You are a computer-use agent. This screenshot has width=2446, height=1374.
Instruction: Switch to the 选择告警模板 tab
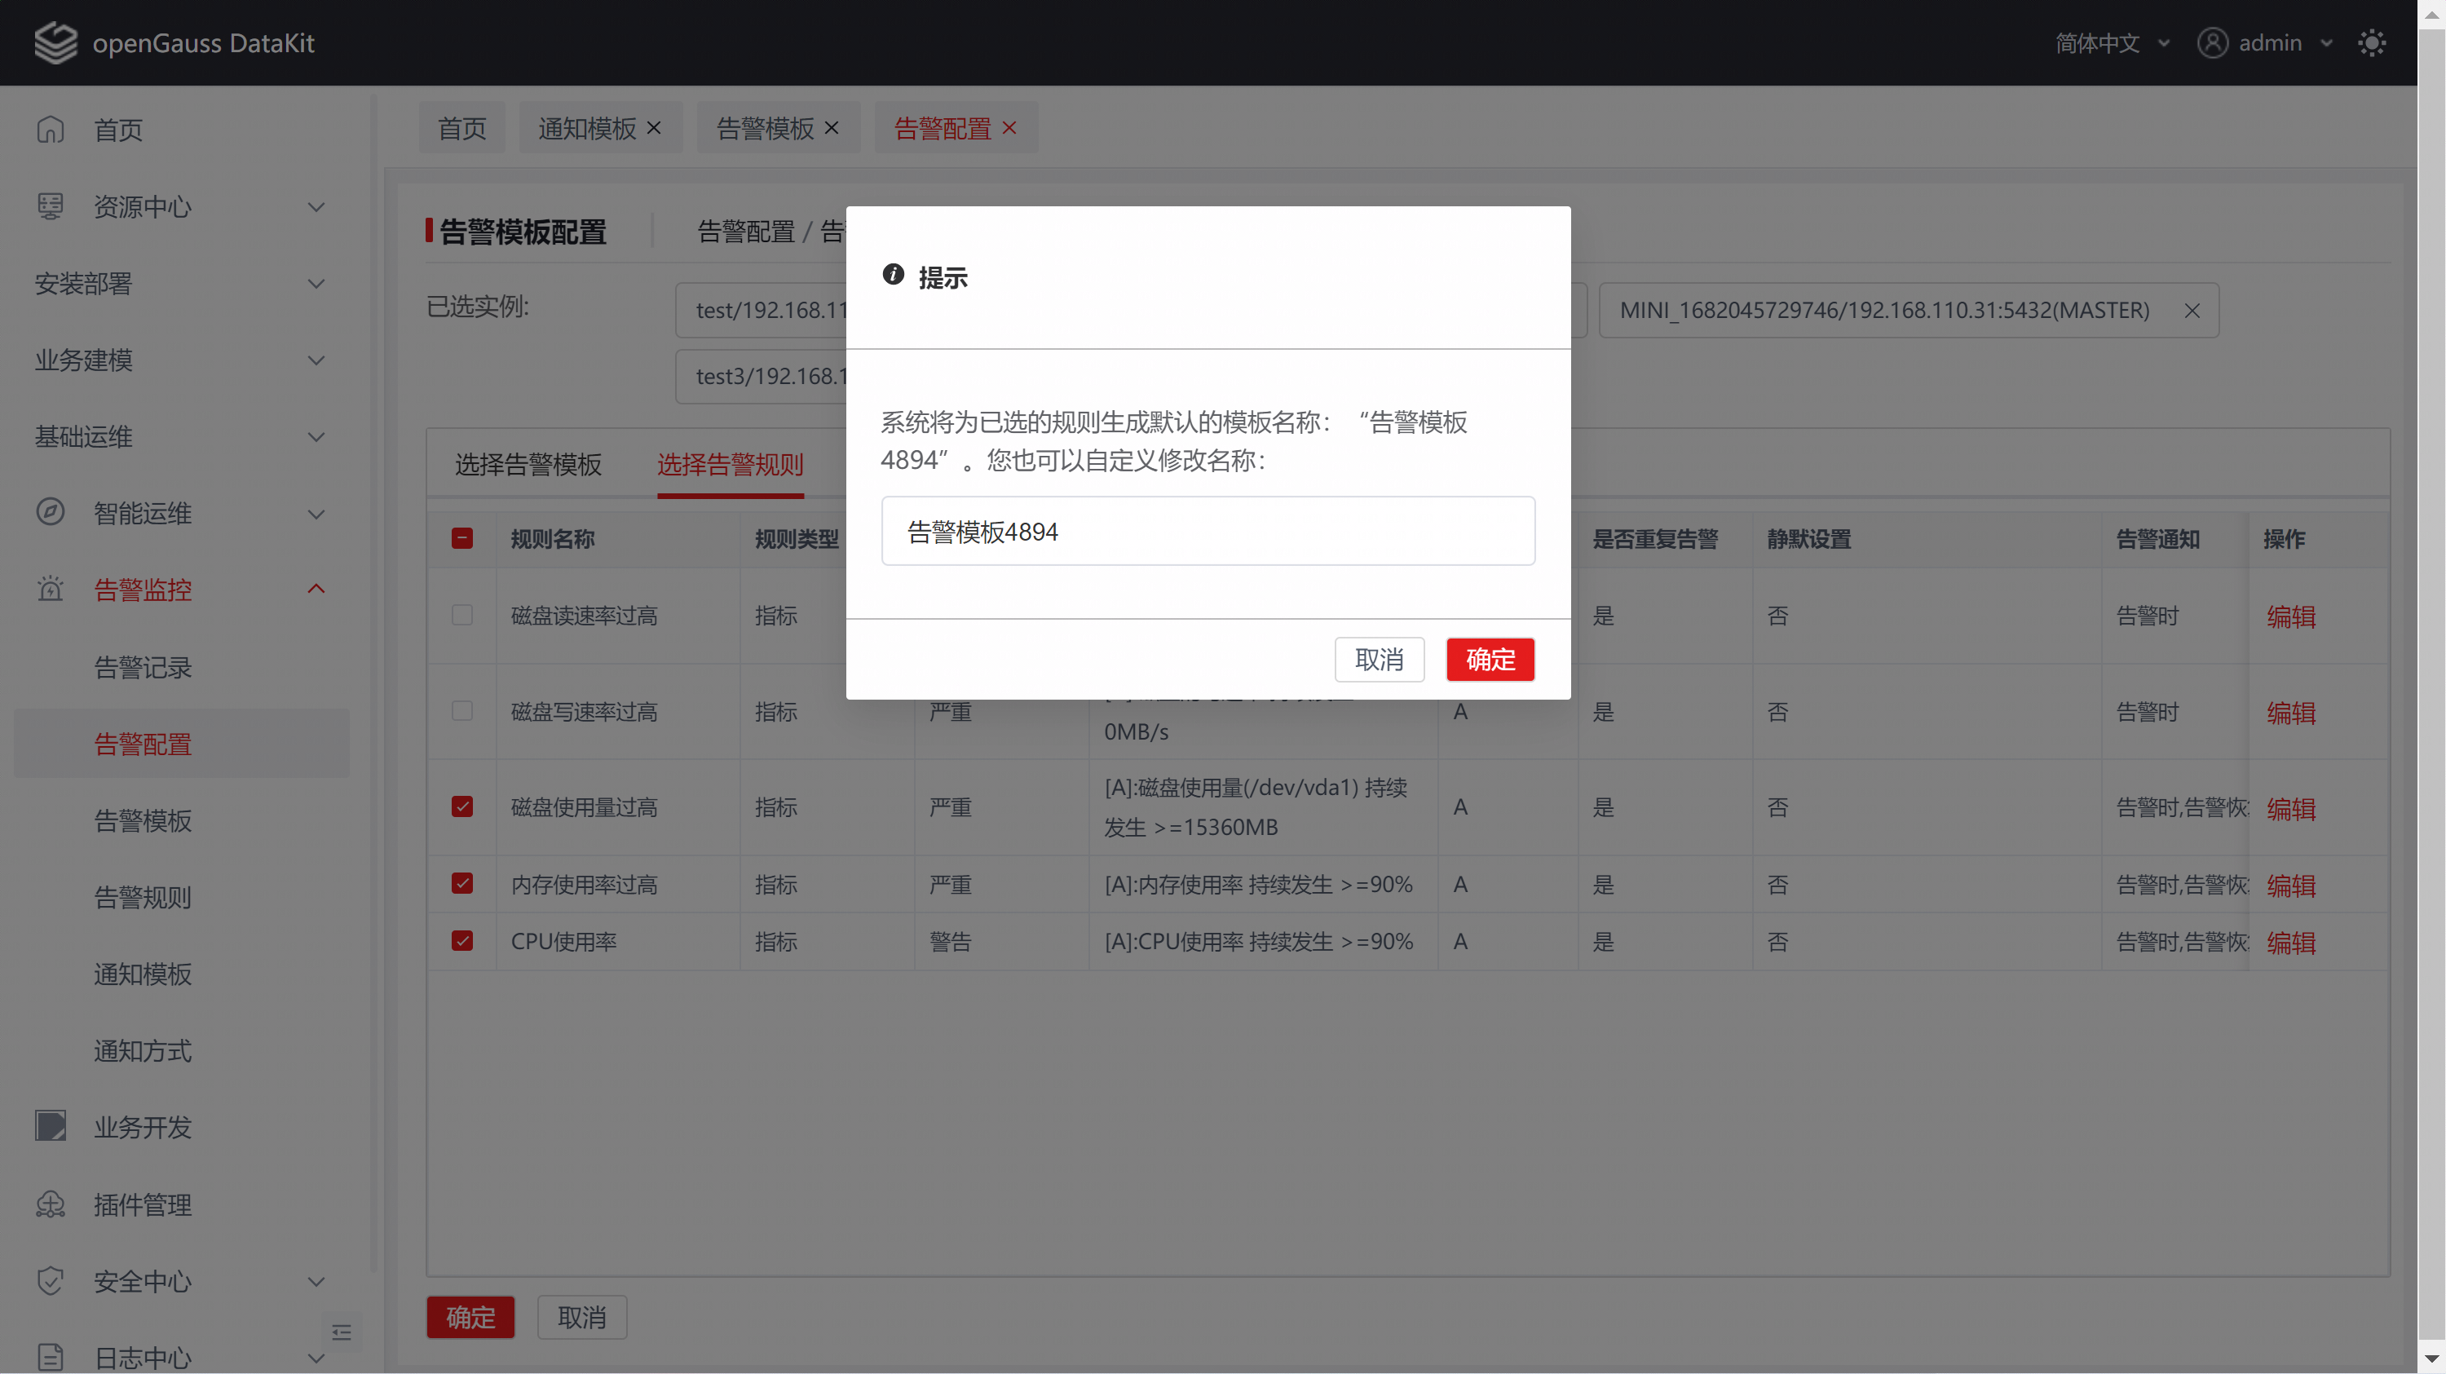point(528,464)
